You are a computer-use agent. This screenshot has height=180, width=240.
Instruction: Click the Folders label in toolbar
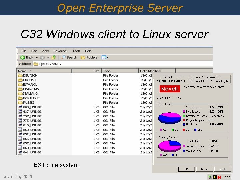pyautogui.click(x=92, y=57)
